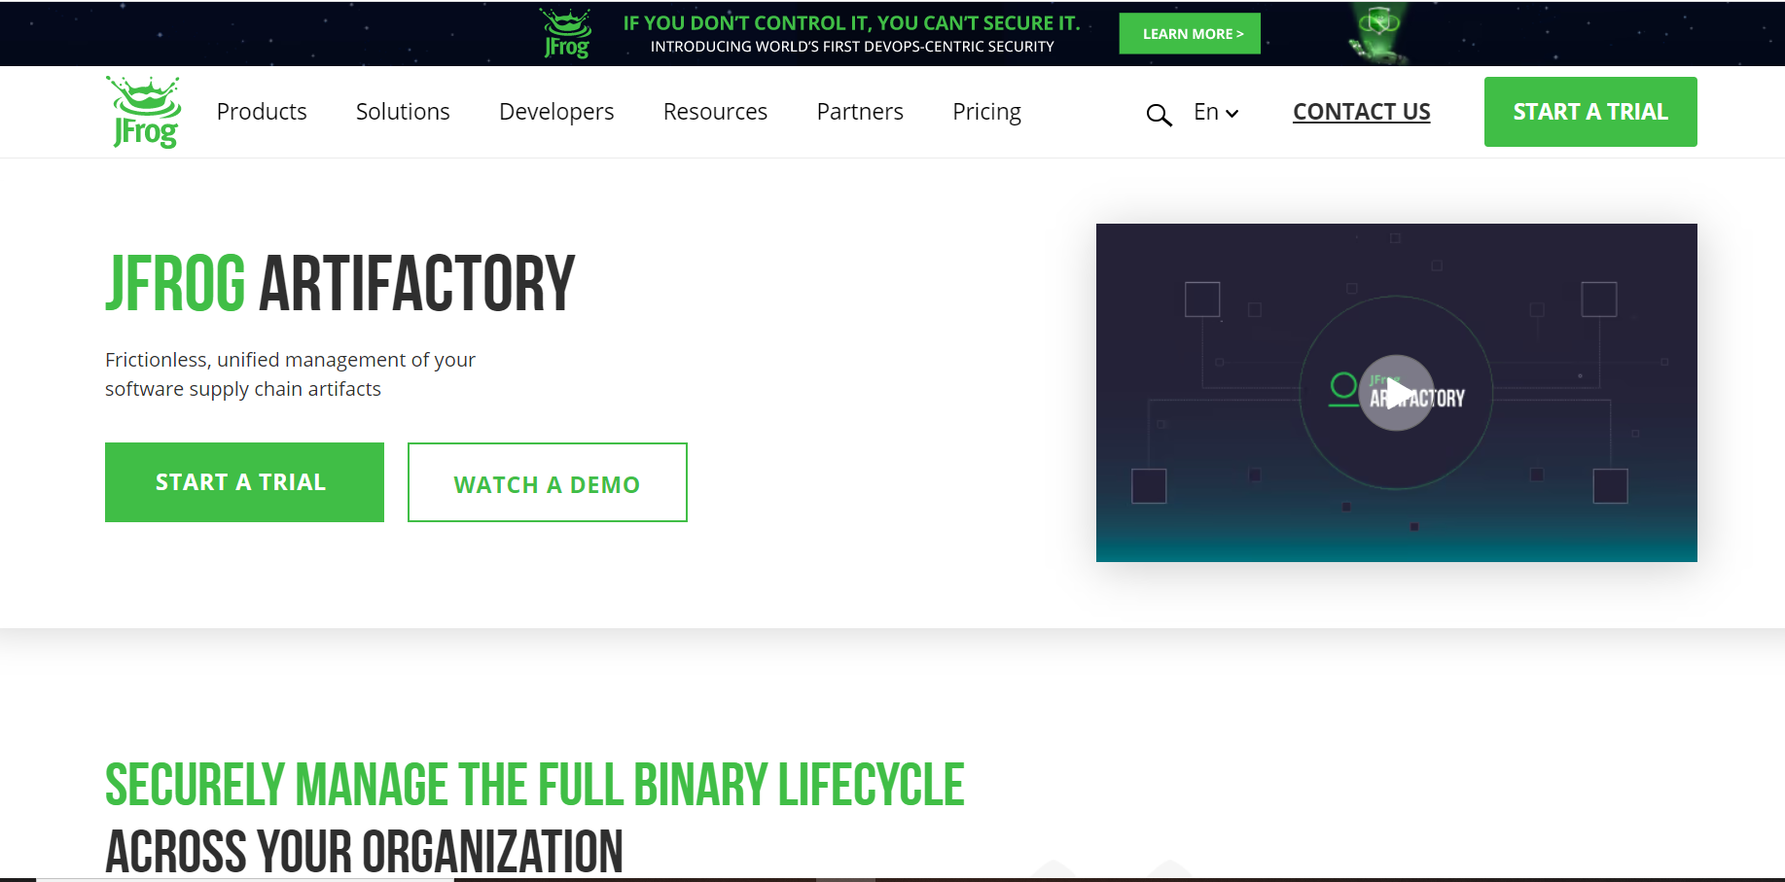Image resolution: width=1785 pixels, height=882 pixels.
Task: Go to the Pricing page
Action: [986, 112]
